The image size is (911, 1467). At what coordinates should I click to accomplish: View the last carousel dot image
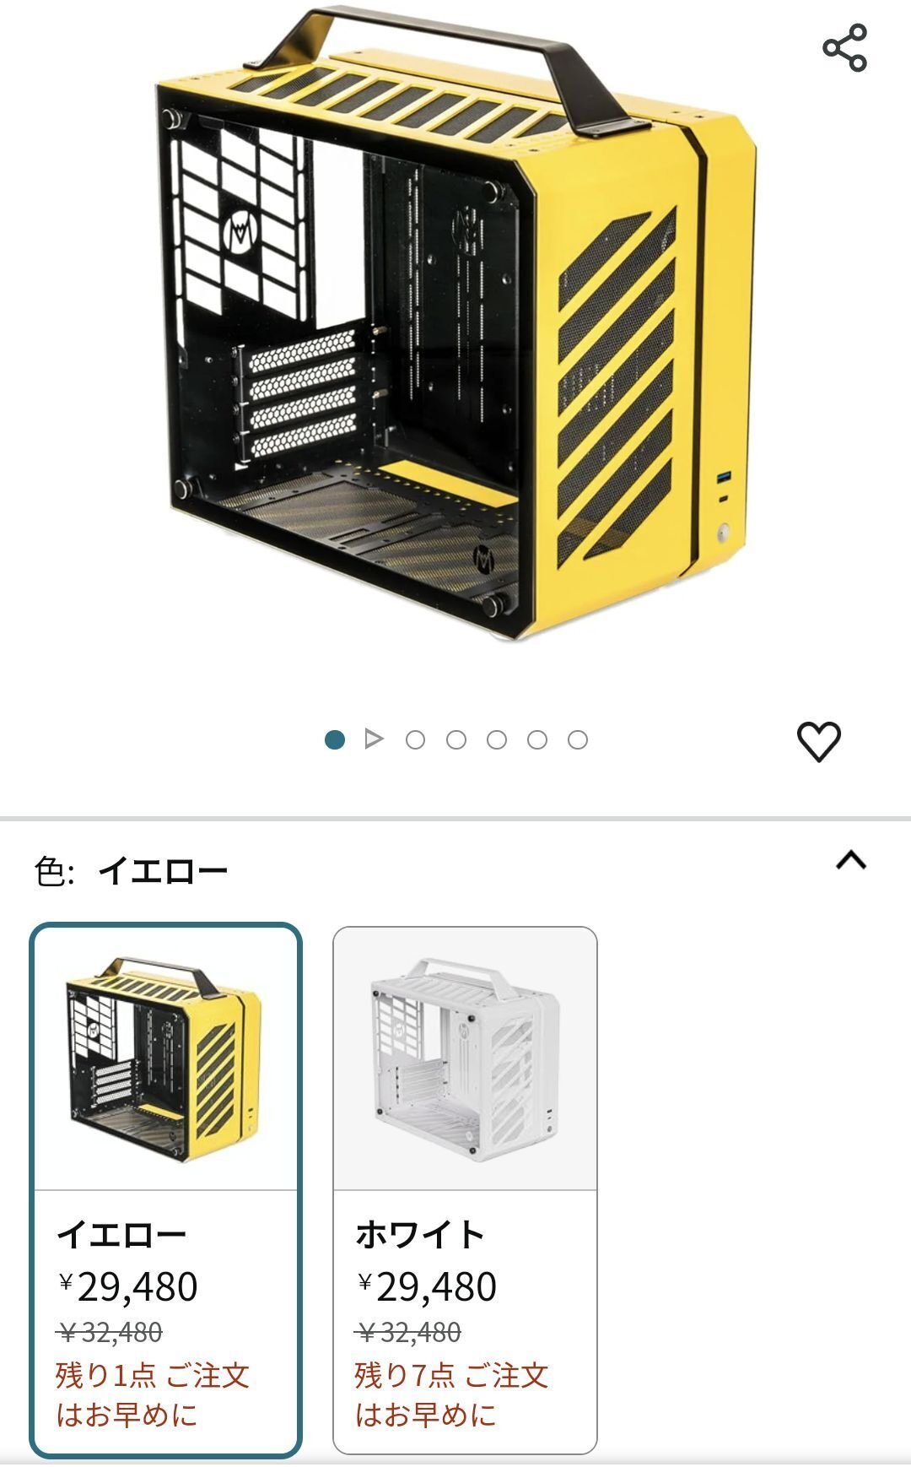tap(578, 740)
